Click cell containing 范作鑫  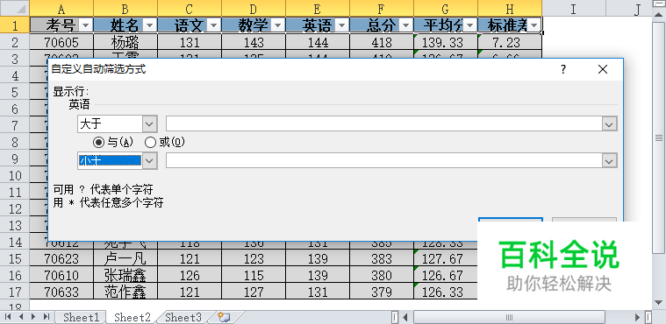pyautogui.click(x=125, y=292)
